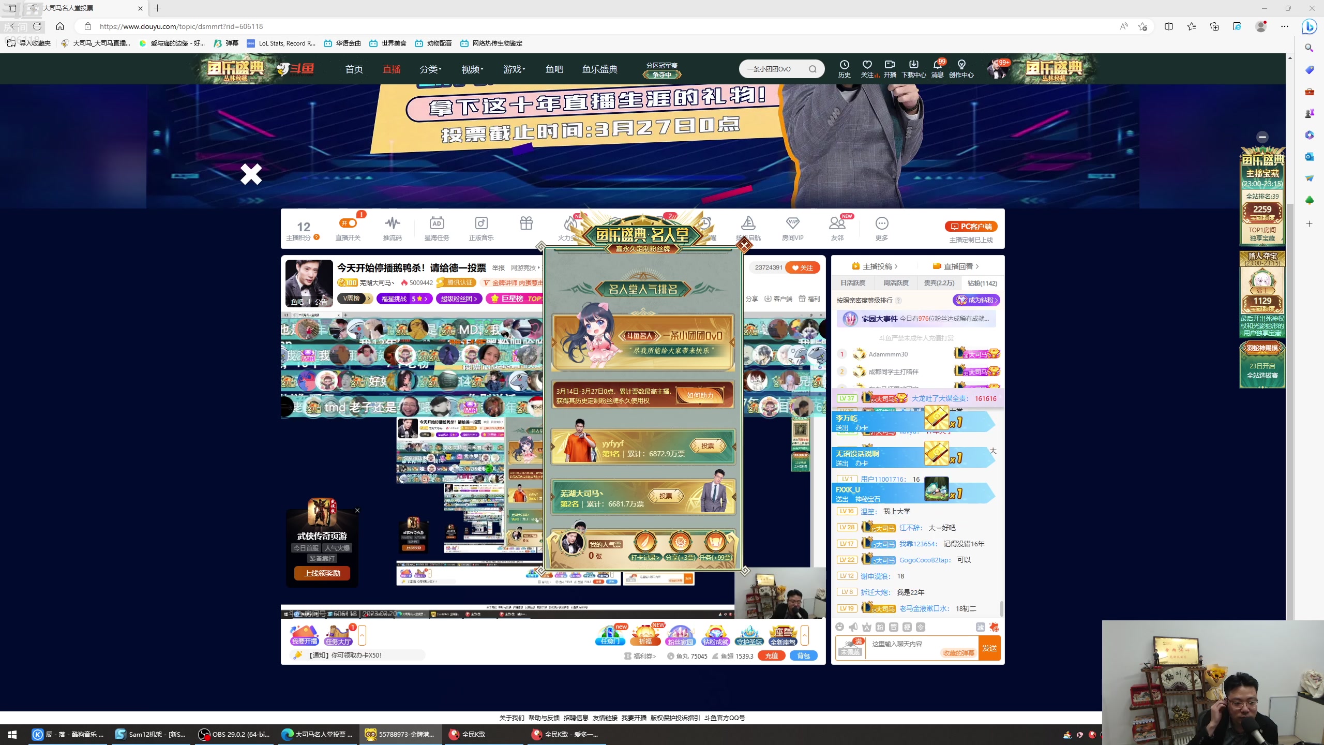Expand the 福星挑战 5-star badge

(404, 299)
